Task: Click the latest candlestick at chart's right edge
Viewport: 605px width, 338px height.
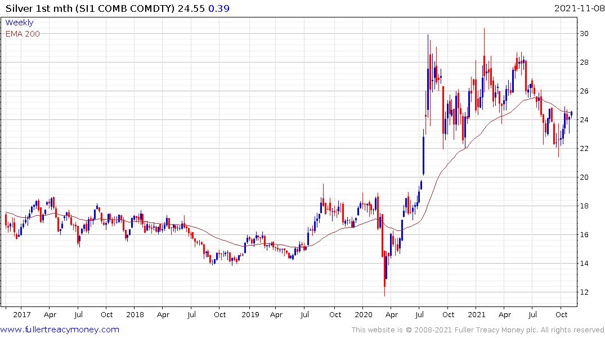Action: tap(571, 114)
